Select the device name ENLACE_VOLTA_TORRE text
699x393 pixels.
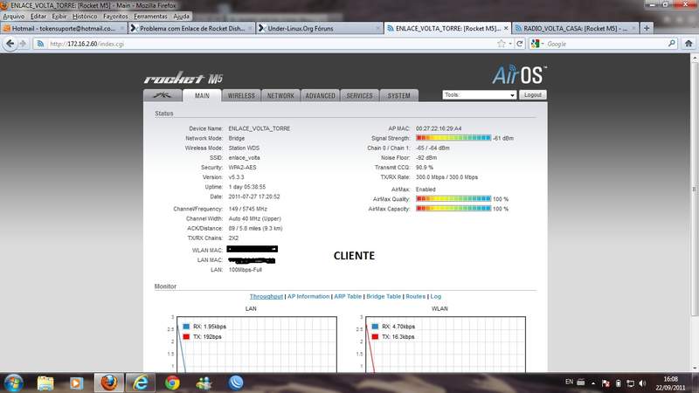click(259, 128)
